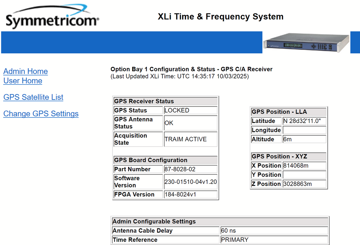The height and width of the screenshot is (245, 360).
Task: Click the XLi device image in banner
Action: [x=306, y=43]
